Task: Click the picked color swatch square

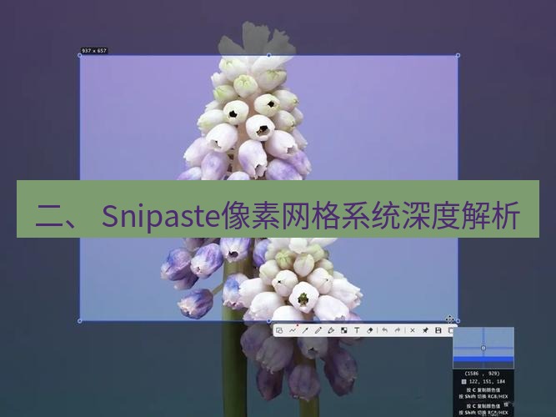Action: pos(463,382)
